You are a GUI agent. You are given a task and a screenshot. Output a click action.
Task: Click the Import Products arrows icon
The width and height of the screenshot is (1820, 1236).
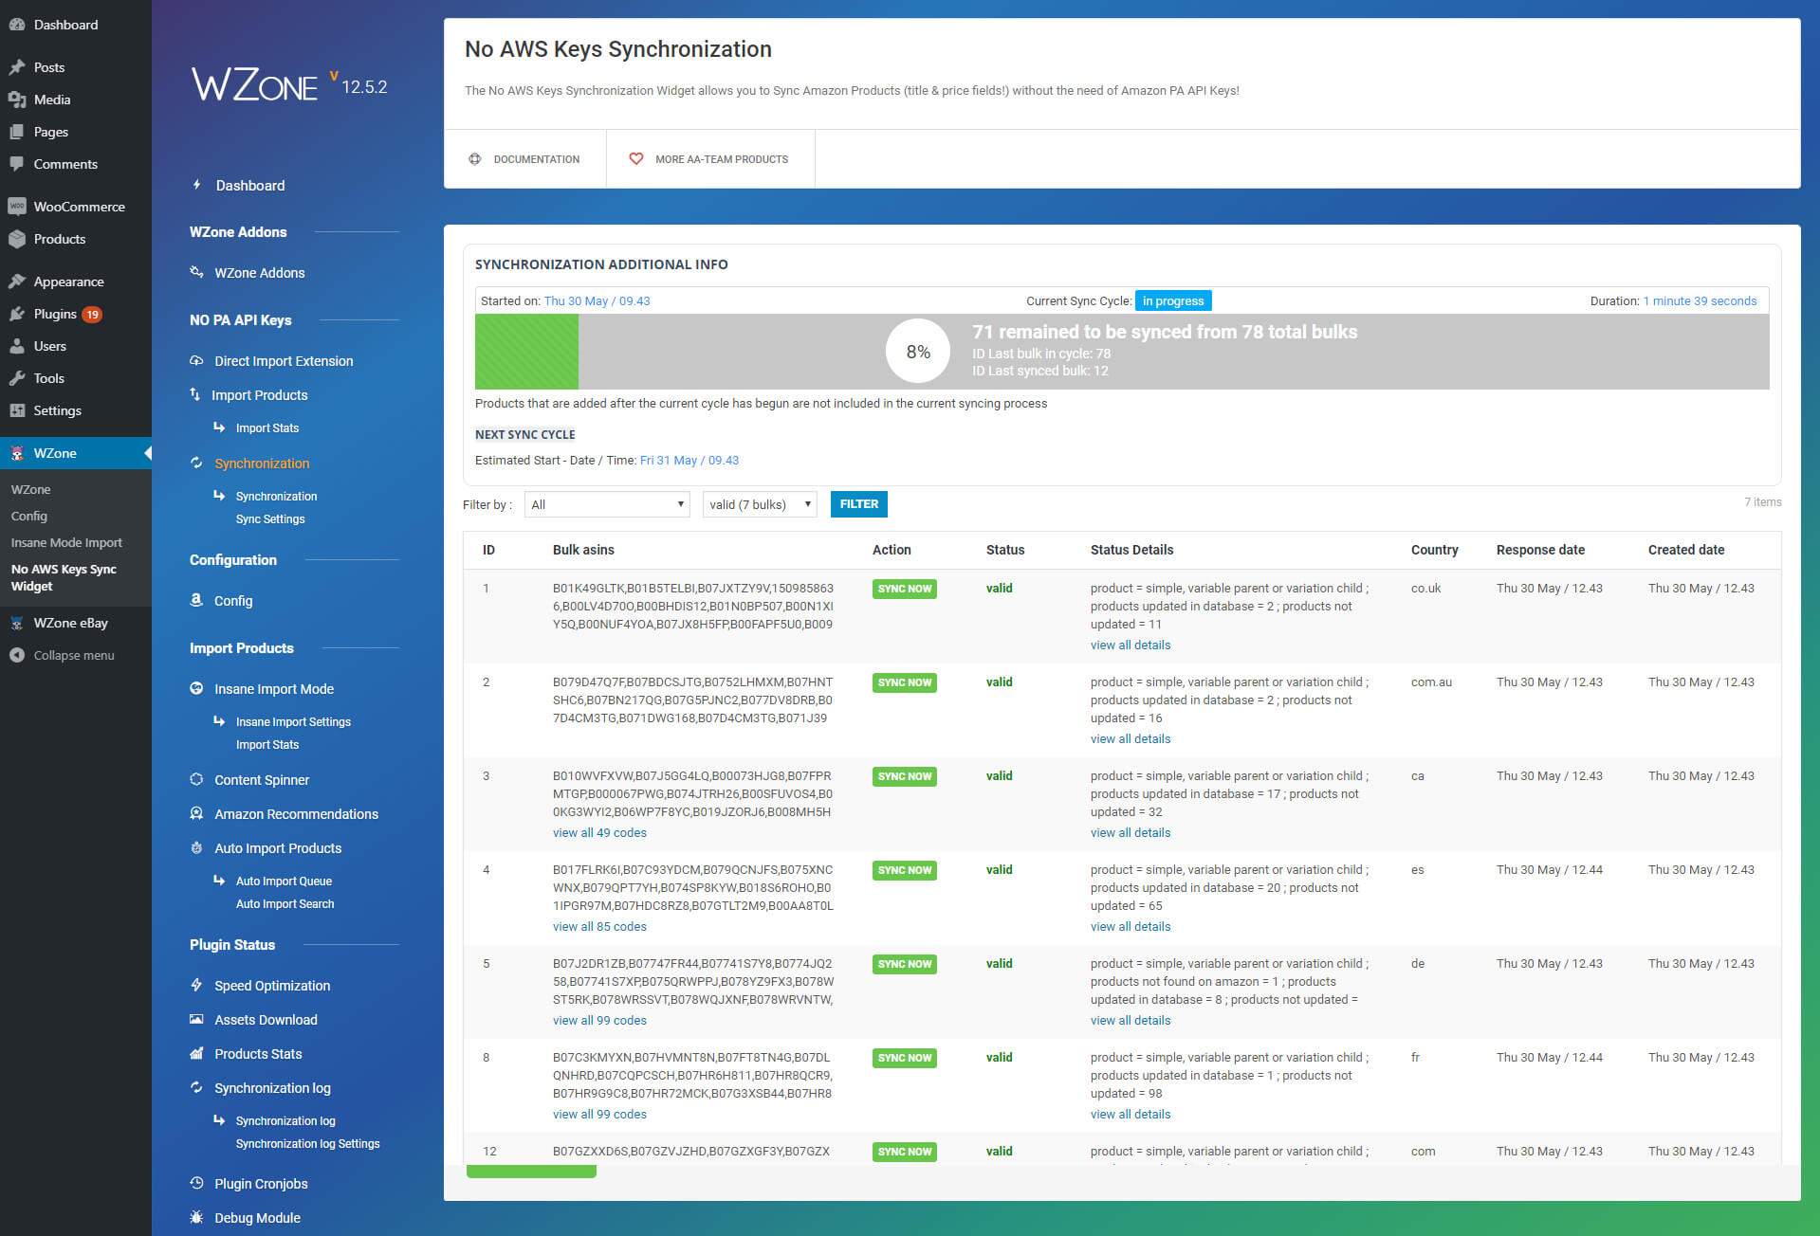[x=195, y=394]
